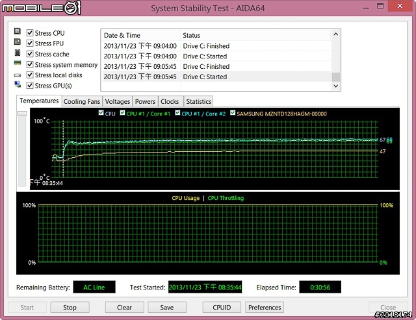The height and width of the screenshot is (320, 416).
Task: Hide the SAMSUNG MZNTD128HAGM temperature line
Action: [233, 112]
